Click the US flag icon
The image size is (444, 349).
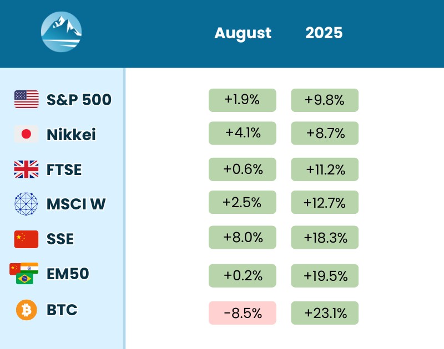(27, 99)
